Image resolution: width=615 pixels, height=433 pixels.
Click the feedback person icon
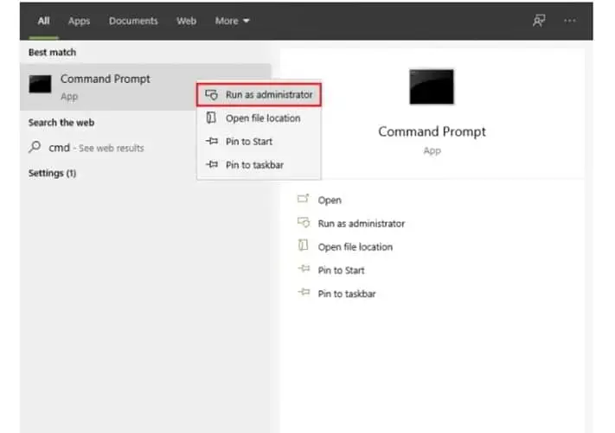coord(539,21)
